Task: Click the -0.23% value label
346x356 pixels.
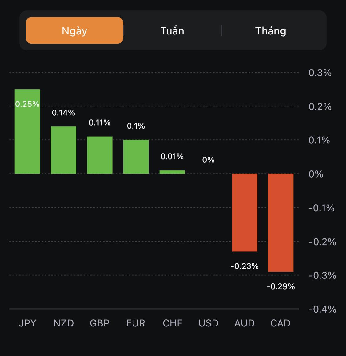Action: click(x=245, y=266)
